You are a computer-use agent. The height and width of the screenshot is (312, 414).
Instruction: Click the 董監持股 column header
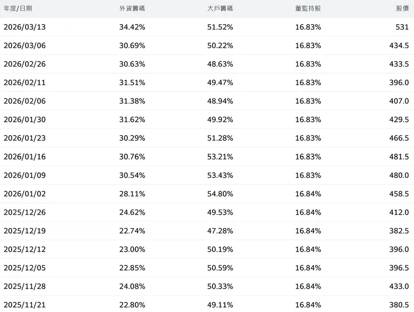(x=308, y=9)
